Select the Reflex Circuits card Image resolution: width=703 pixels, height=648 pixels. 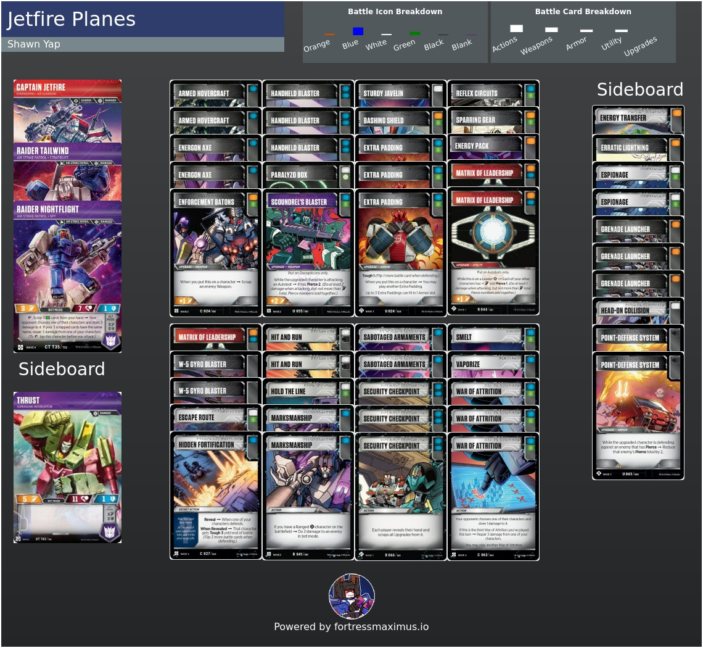click(x=493, y=93)
